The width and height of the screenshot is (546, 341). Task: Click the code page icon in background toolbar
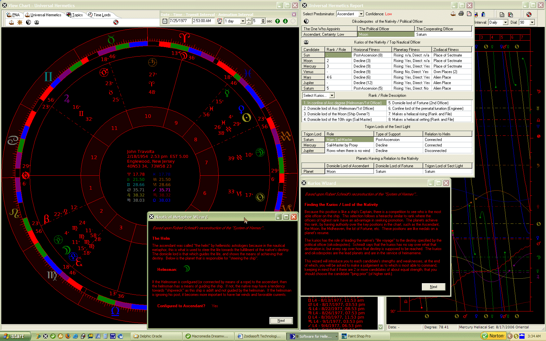coord(502,14)
